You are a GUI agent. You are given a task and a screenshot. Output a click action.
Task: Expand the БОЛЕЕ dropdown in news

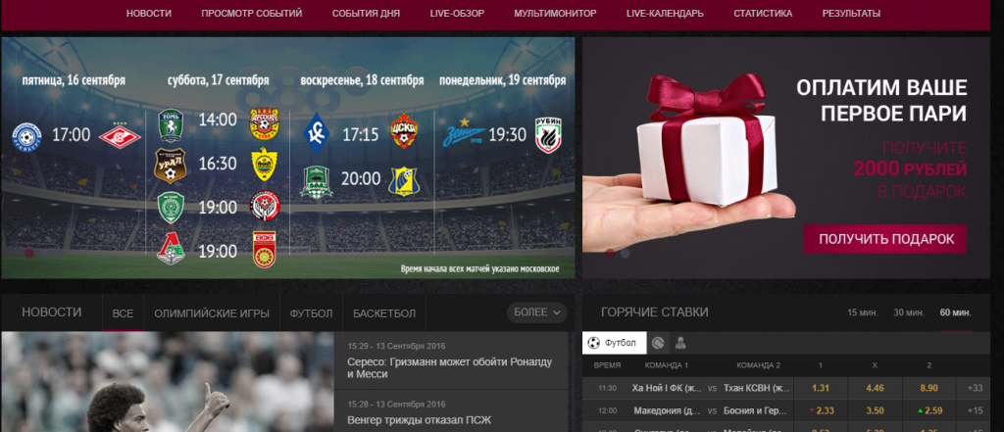click(537, 312)
